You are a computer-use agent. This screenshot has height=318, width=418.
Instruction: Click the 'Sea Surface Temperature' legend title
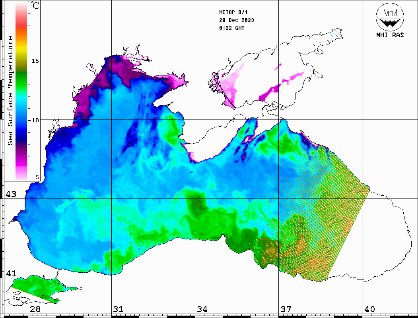[10, 91]
